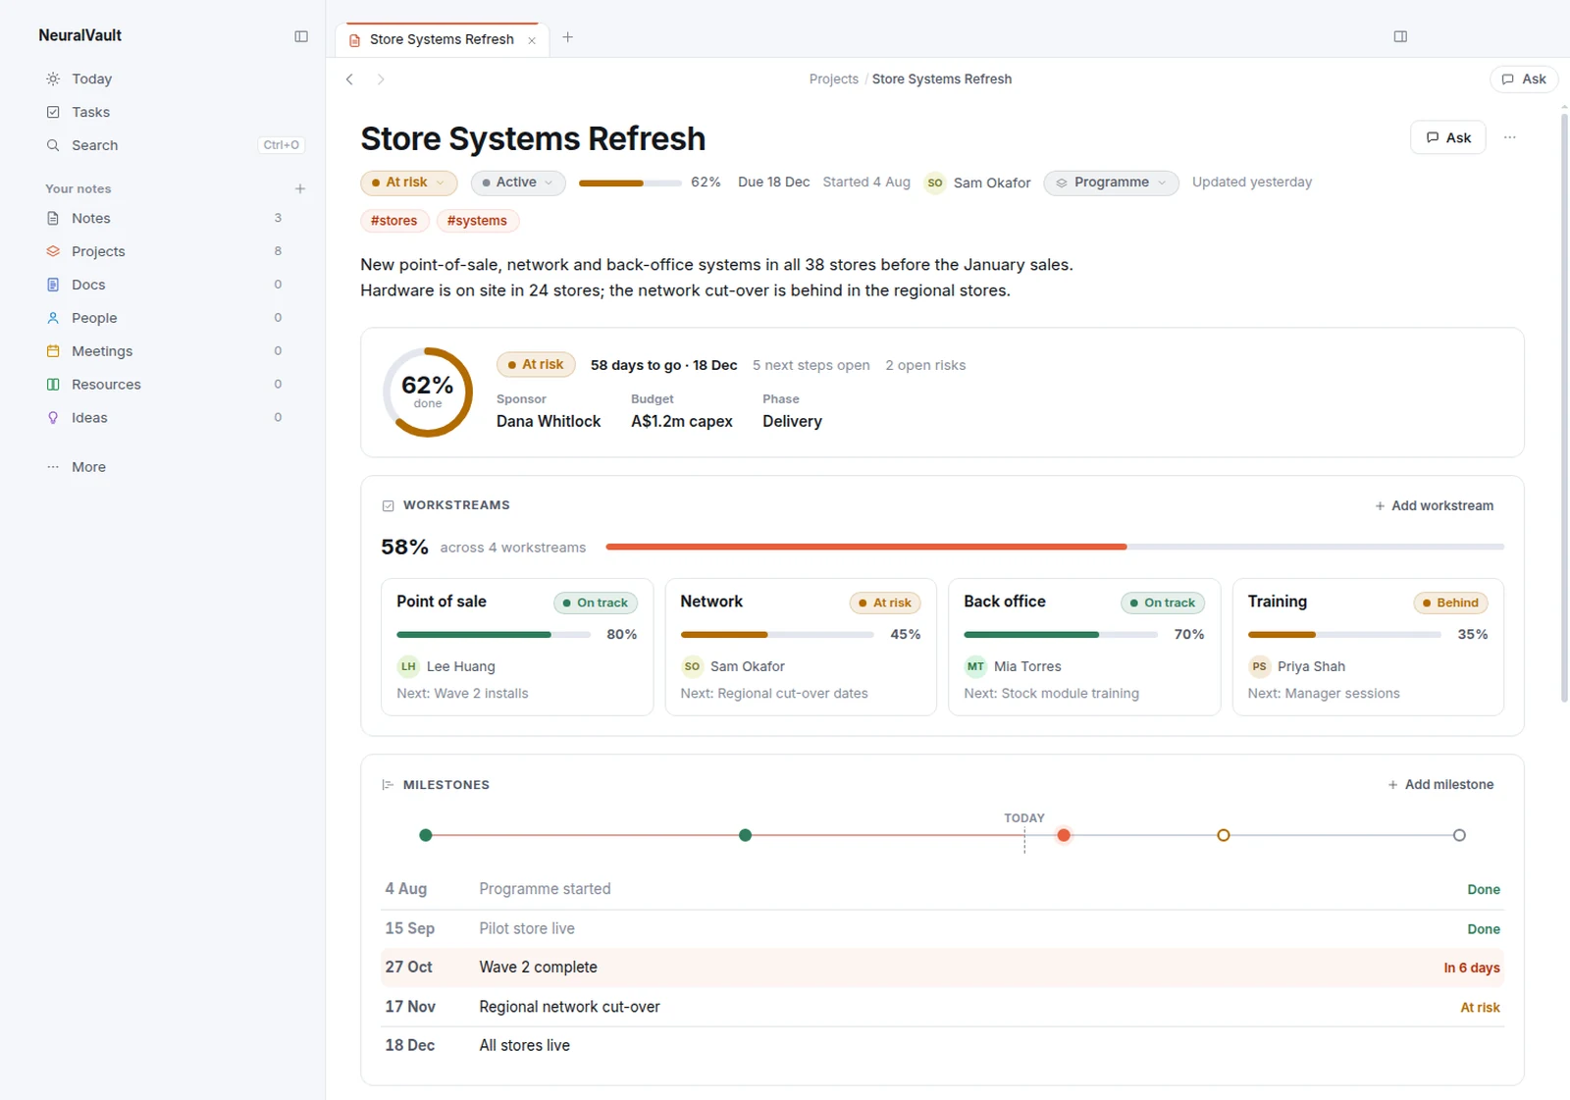Viewport: 1570px width, 1100px height.
Task: Collapse the left sidebar panel icon
Action: point(301,36)
